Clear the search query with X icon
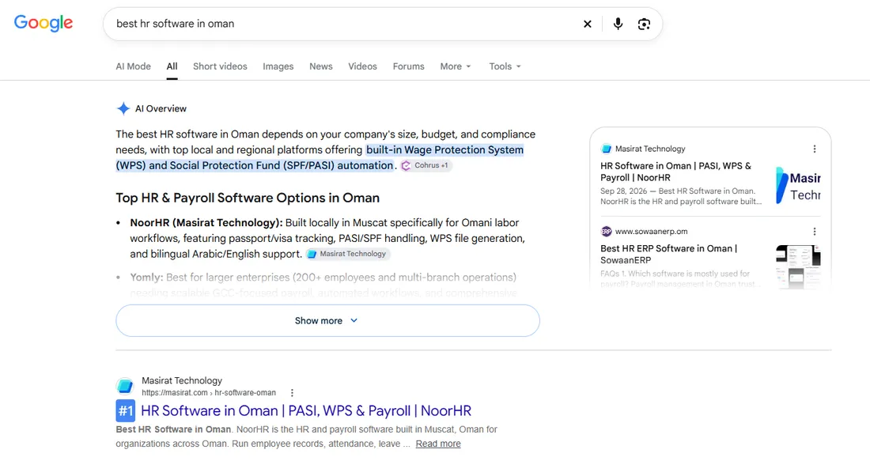Screen dimensions: 870x461 588,24
